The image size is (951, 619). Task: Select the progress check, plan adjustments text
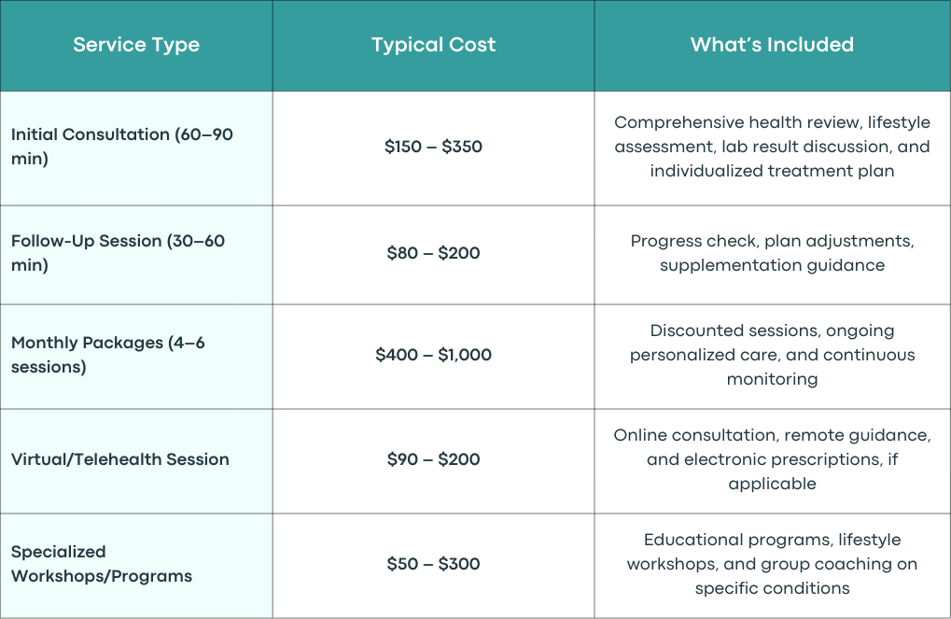772,241
